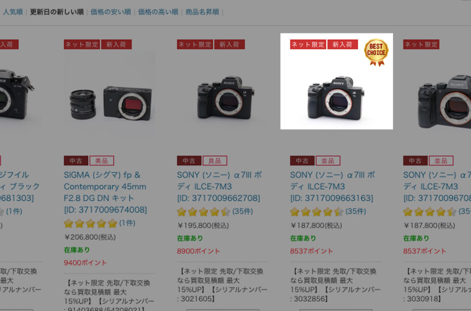The image size is (471, 311).
Task: Sort by 価格の安い順 lowest price
Action: (x=111, y=12)
